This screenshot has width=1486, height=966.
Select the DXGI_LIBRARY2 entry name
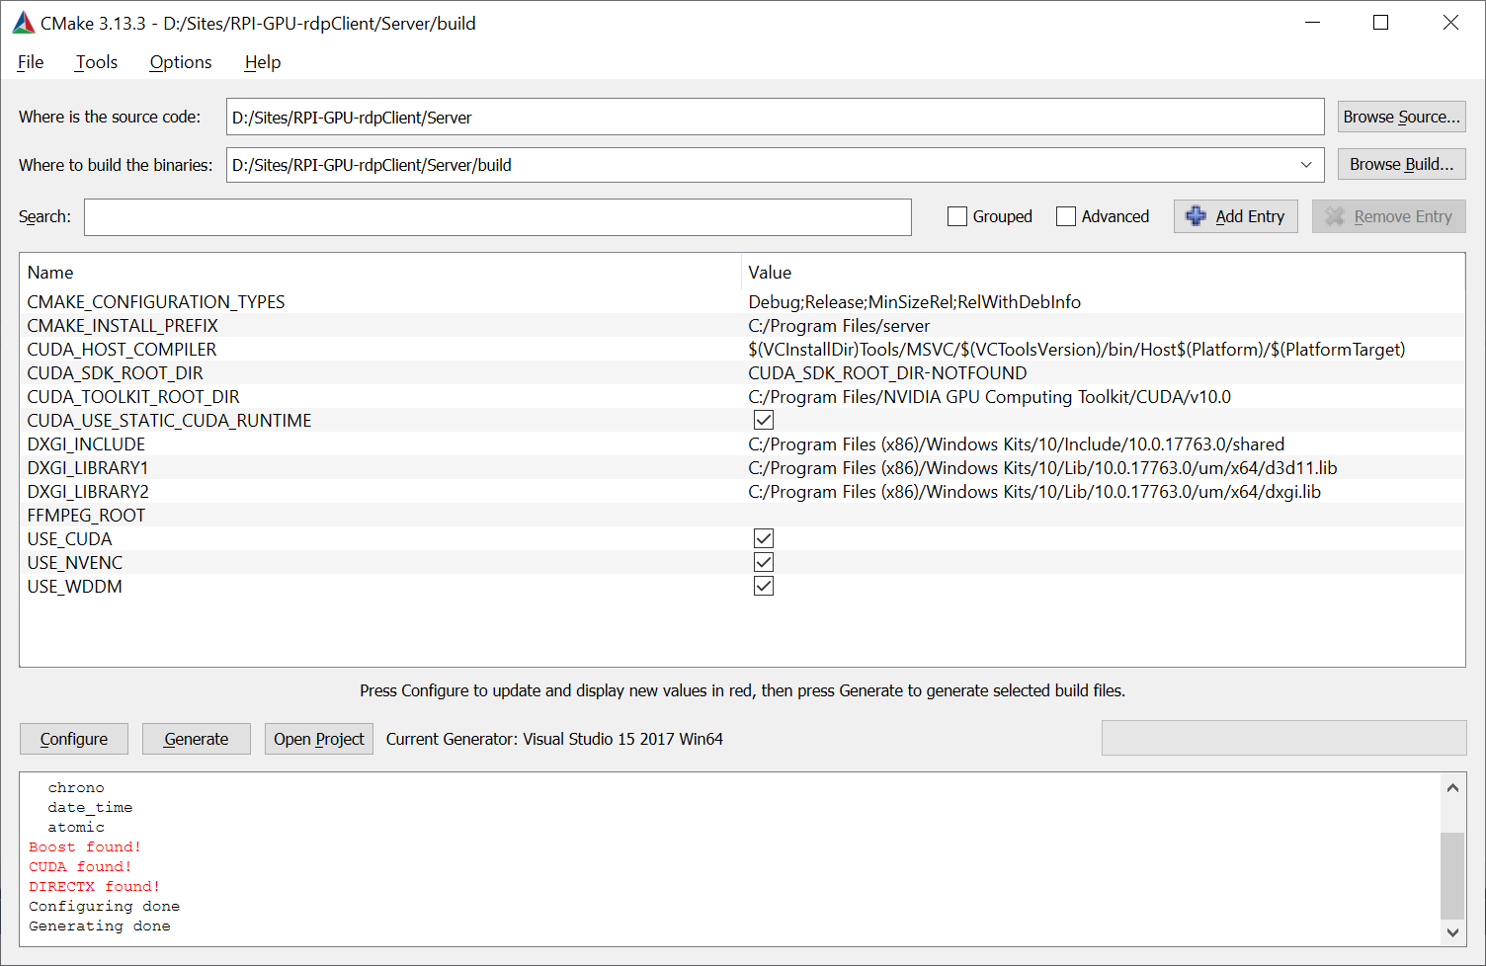click(88, 491)
